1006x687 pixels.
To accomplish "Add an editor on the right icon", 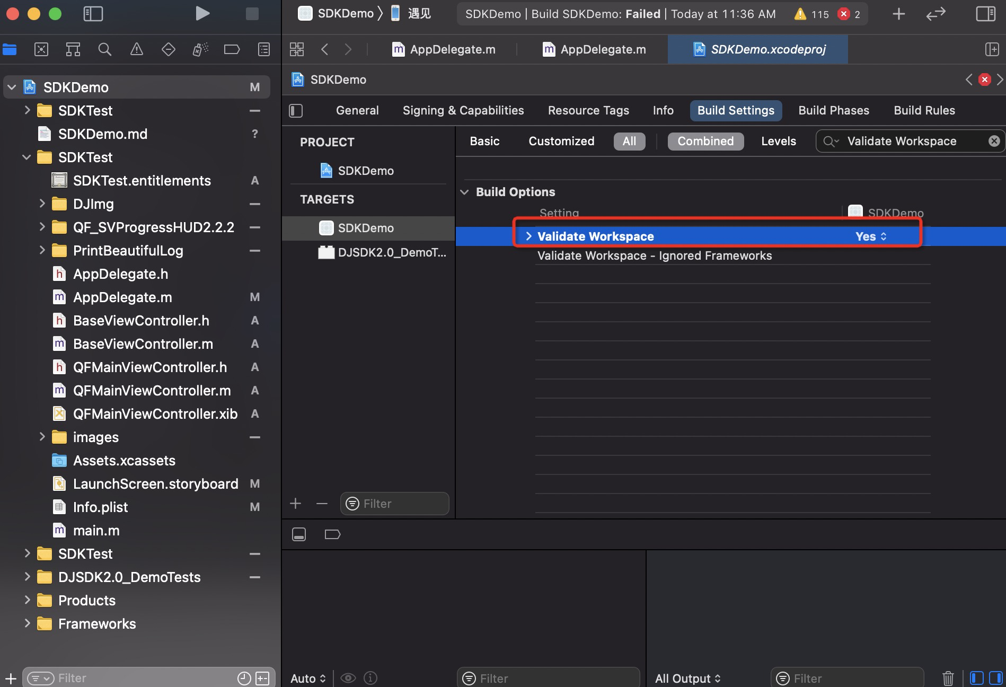I will pyautogui.click(x=992, y=49).
